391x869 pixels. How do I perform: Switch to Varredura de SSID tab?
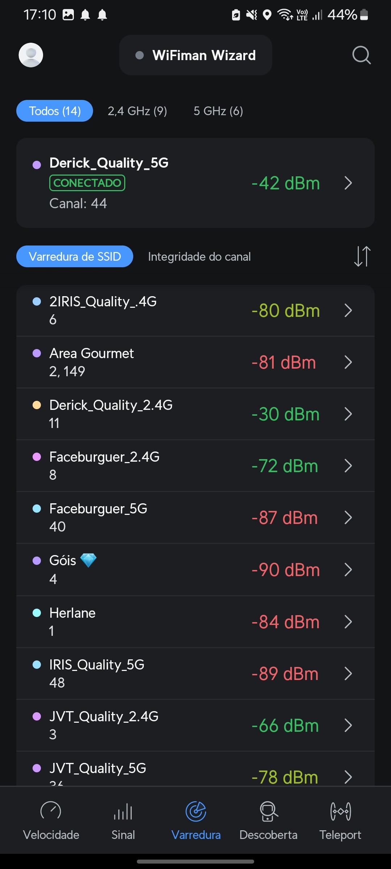click(x=75, y=256)
